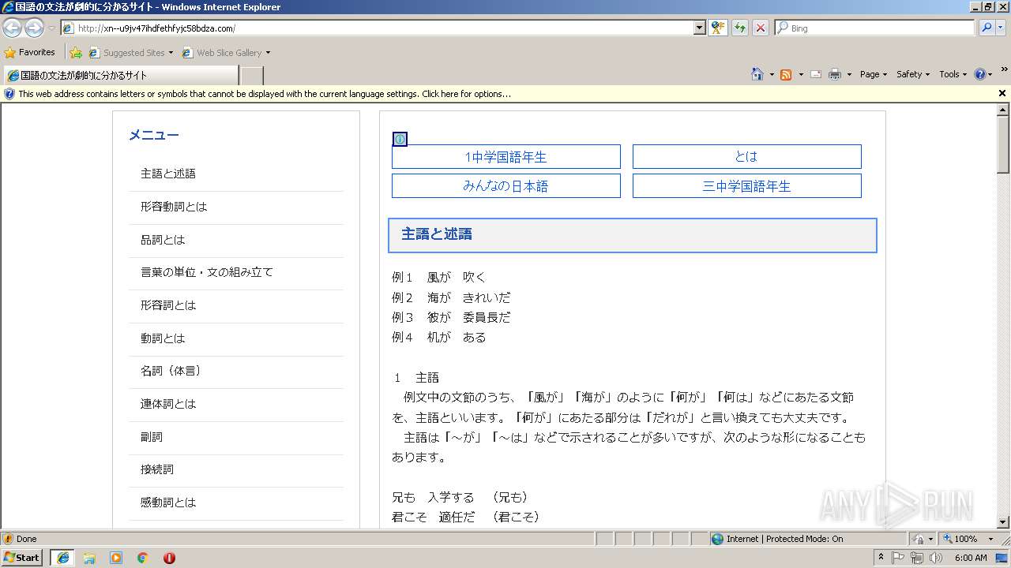Open the Page menu

[873, 74]
